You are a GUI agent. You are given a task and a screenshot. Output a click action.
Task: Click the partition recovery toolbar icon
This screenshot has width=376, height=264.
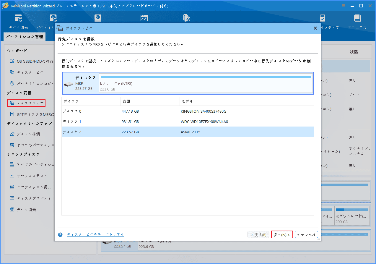53,18
